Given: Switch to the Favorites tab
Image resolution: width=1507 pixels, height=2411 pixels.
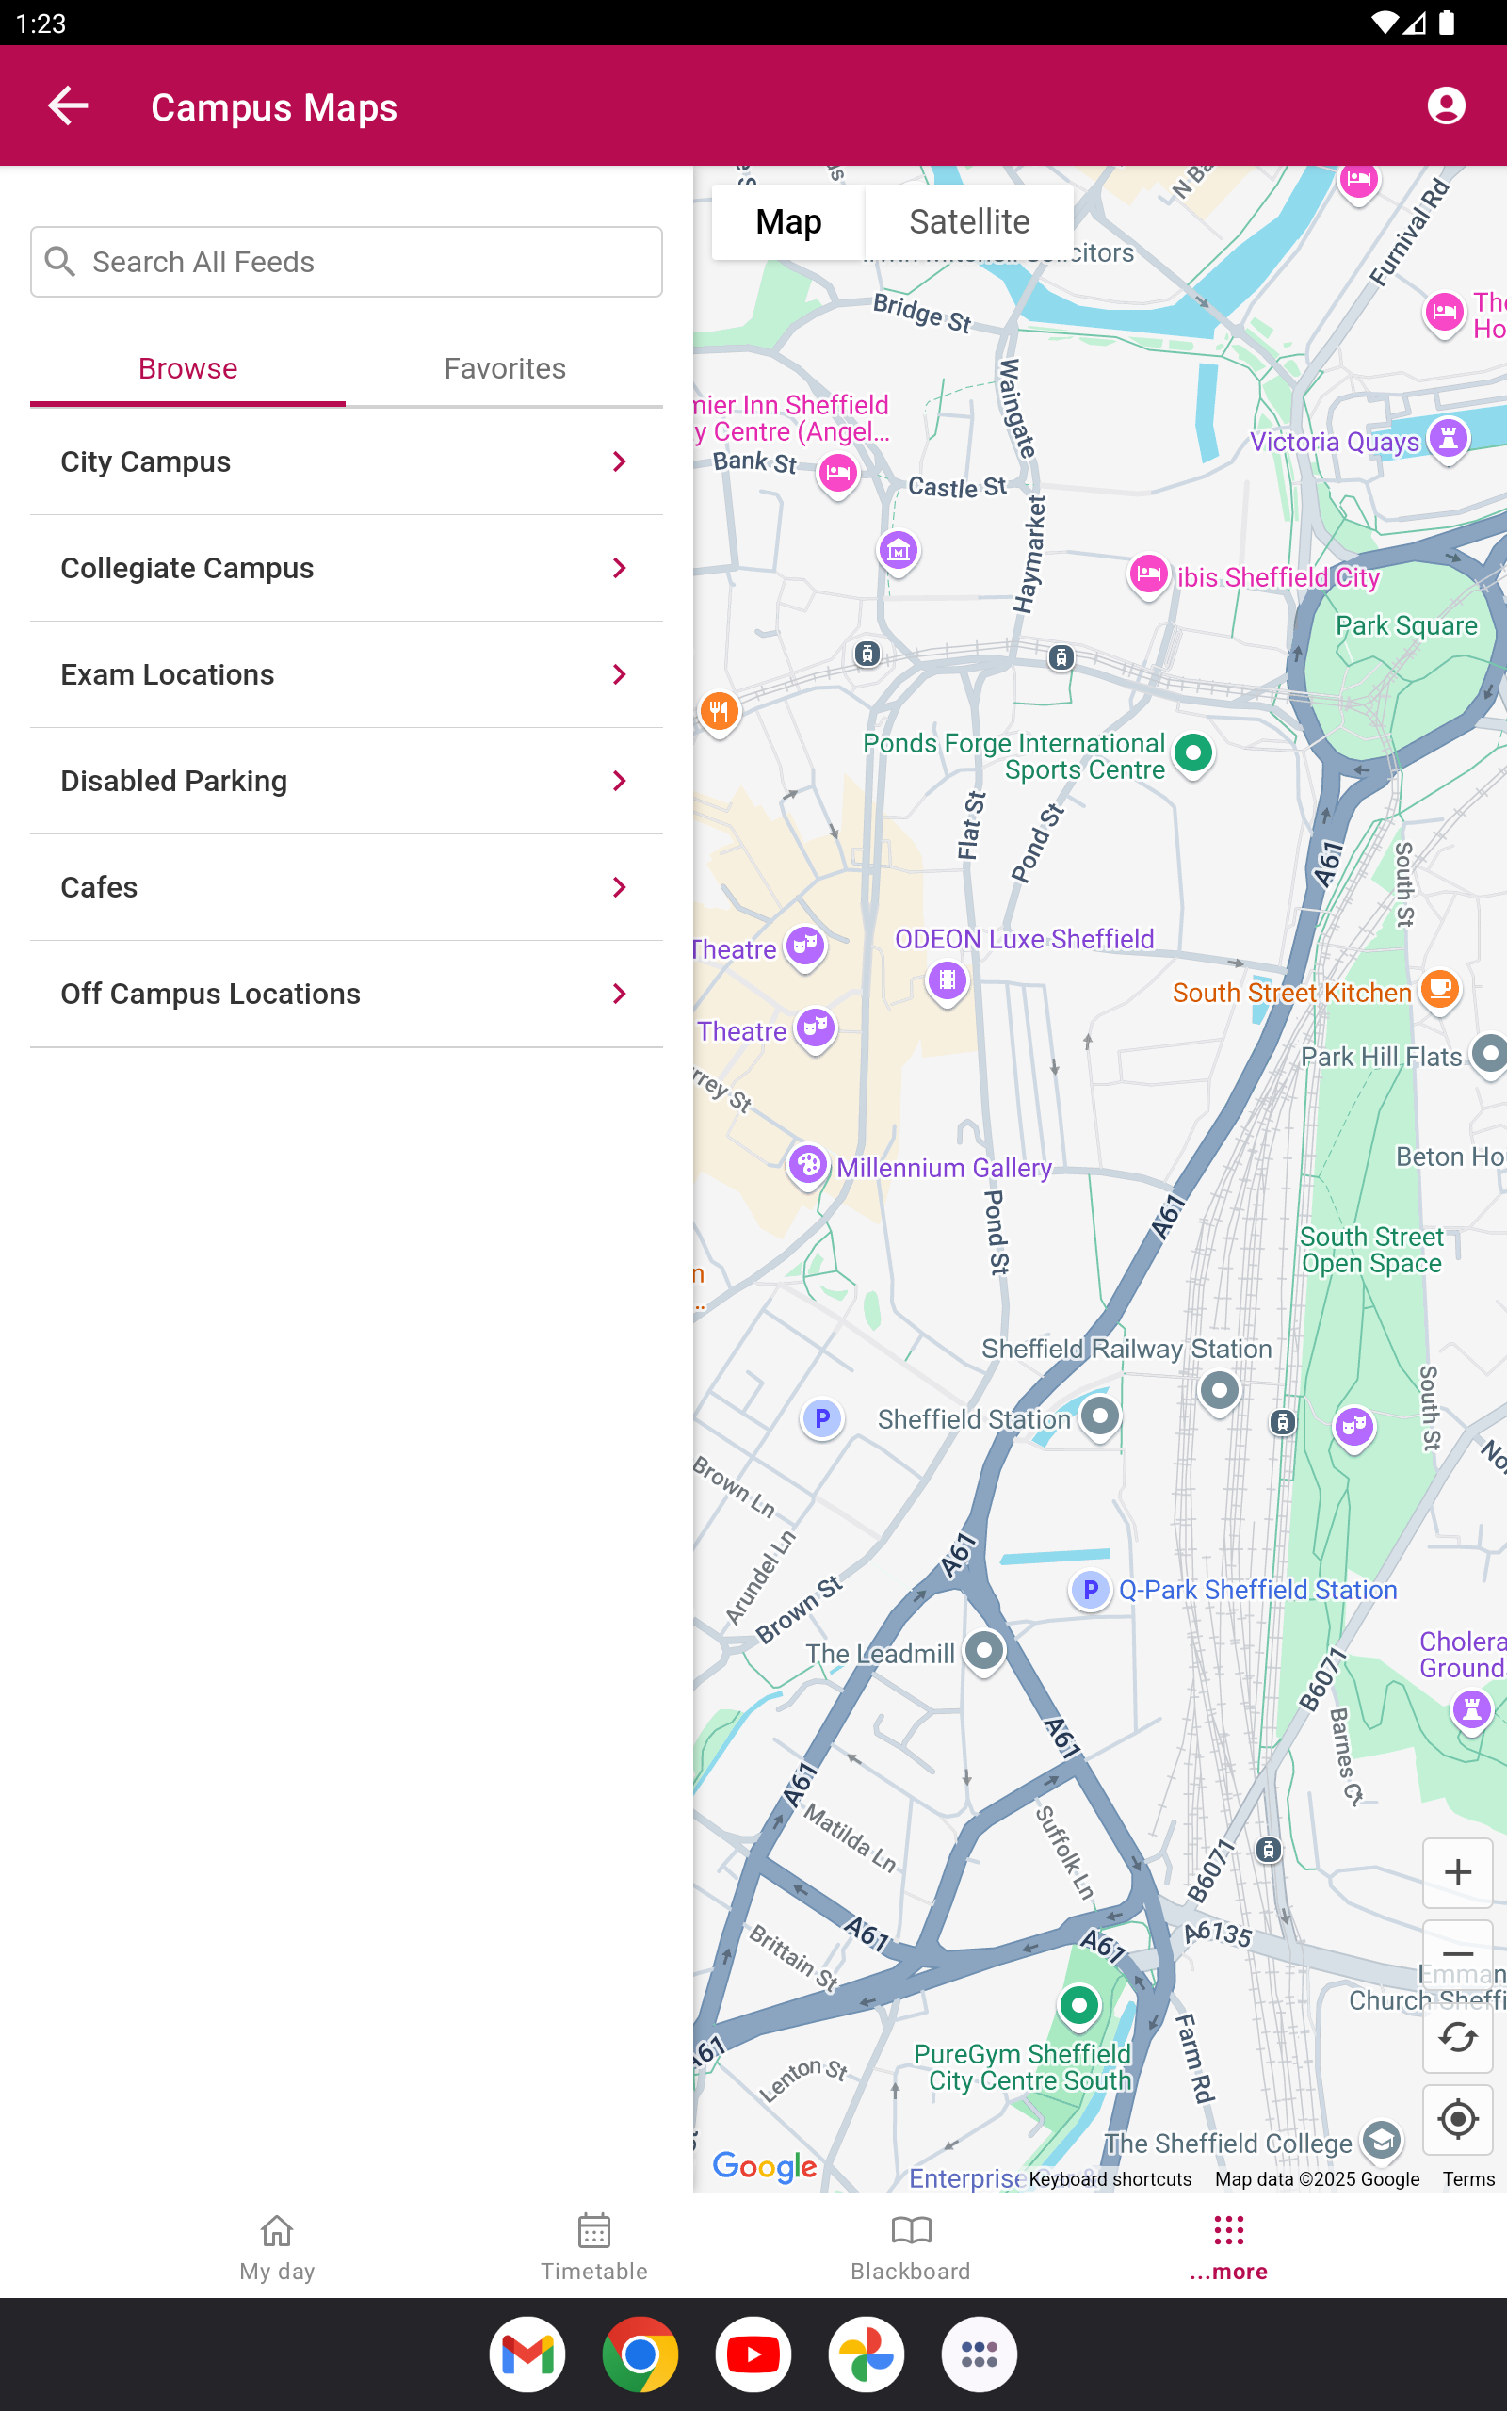Looking at the screenshot, I should [x=504, y=368].
